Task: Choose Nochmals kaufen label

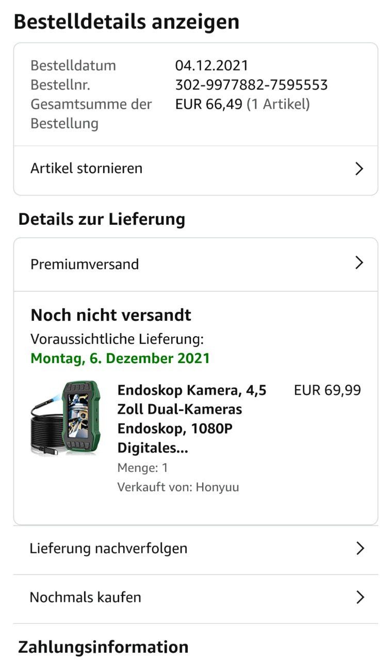Action: [85, 597]
